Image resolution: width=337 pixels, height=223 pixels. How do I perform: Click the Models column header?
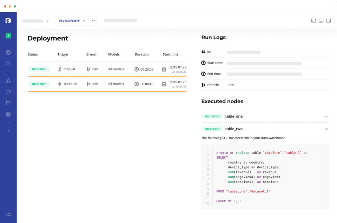(x=114, y=54)
